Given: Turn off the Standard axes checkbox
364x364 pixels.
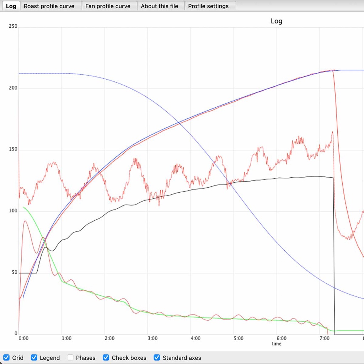Looking at the screenshot, I should pos(157,358).
